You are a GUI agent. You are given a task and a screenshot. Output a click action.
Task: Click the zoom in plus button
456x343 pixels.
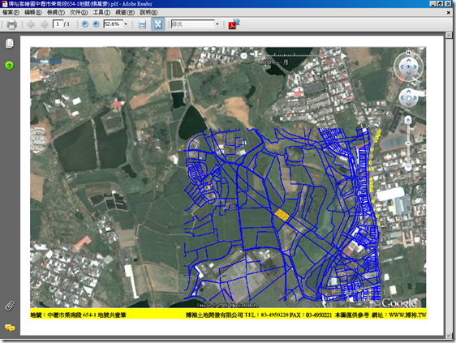pyautogui.click(x=96, y=24)
